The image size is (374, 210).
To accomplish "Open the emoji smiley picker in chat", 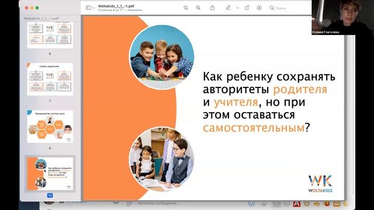I will point(251,204).
